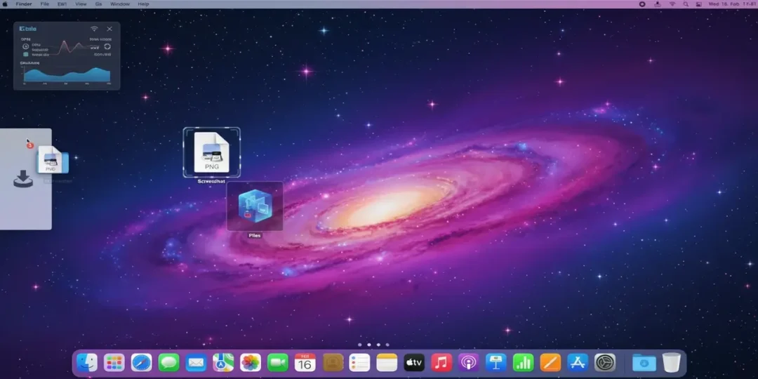Click the refresh circle in the monitor widget

107,46
